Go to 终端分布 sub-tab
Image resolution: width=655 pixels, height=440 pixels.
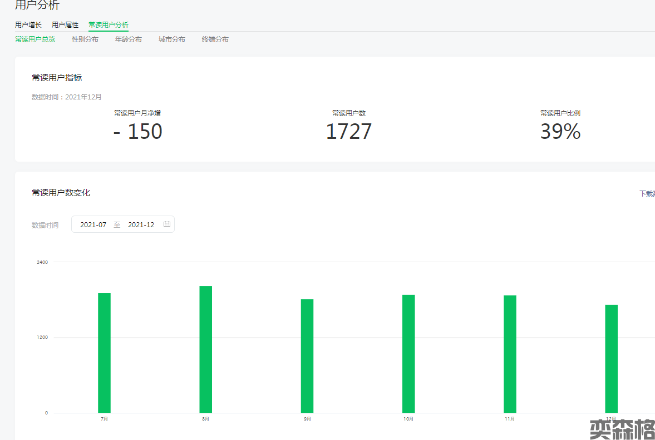(x=215, y=39)
